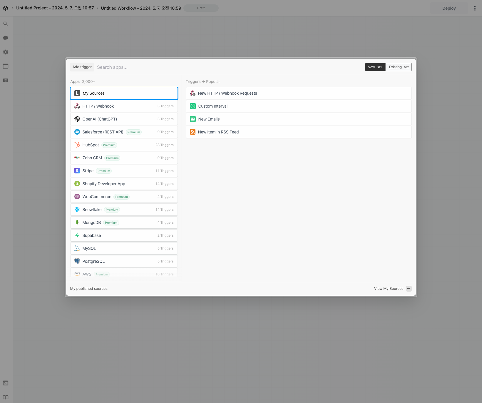The width and height of the screenshot is (482, 403).
Task: Open Untitled Workflow breadcrumb link
Action: [x=141, y=8]
